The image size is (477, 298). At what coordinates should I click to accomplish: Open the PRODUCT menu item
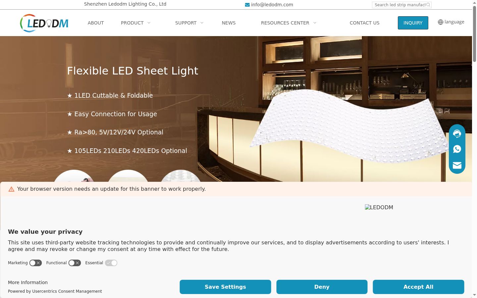coord(132,23)
